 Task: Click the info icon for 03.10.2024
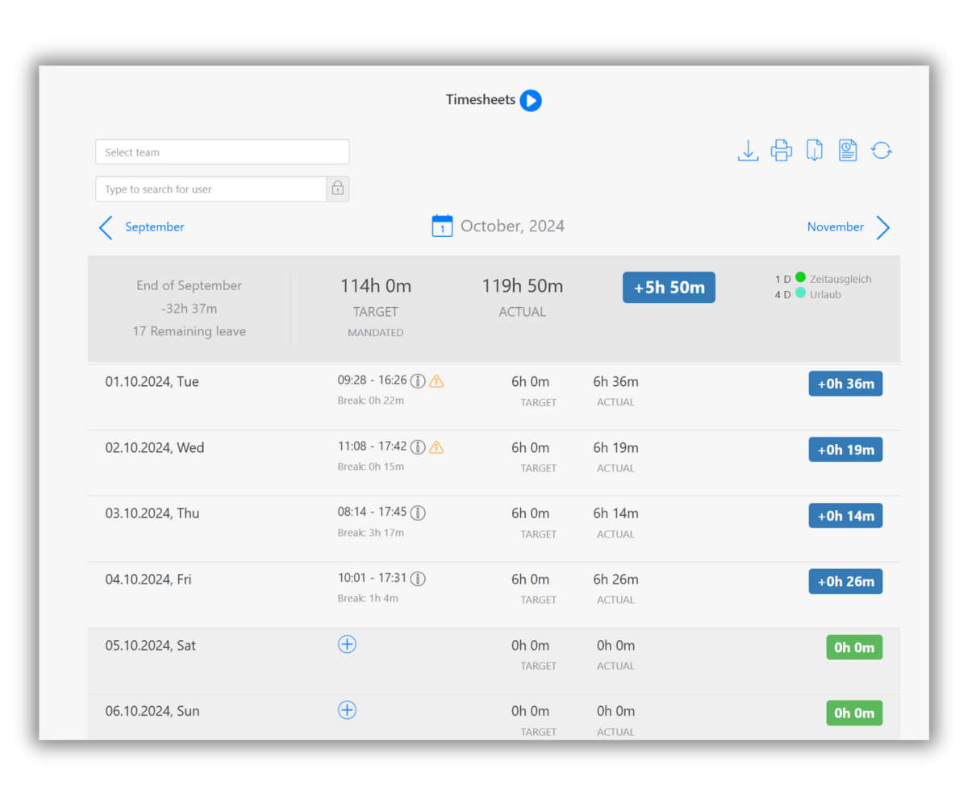(x=417, y=512)
